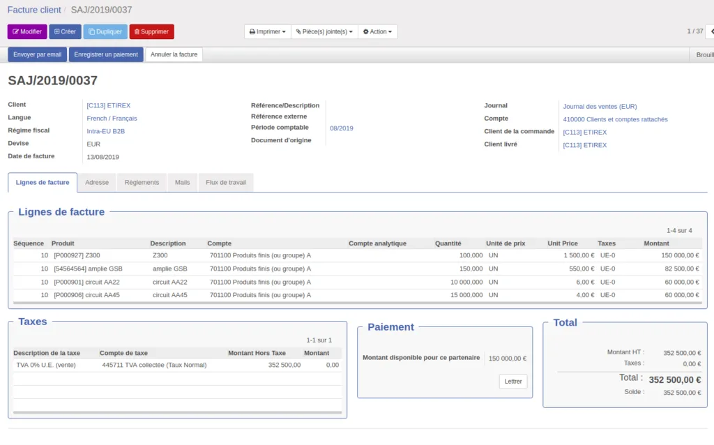The height and width of the screenshot is (445, 714).
Task: Sort lines by Produit column header
Action: coord(63,243)
